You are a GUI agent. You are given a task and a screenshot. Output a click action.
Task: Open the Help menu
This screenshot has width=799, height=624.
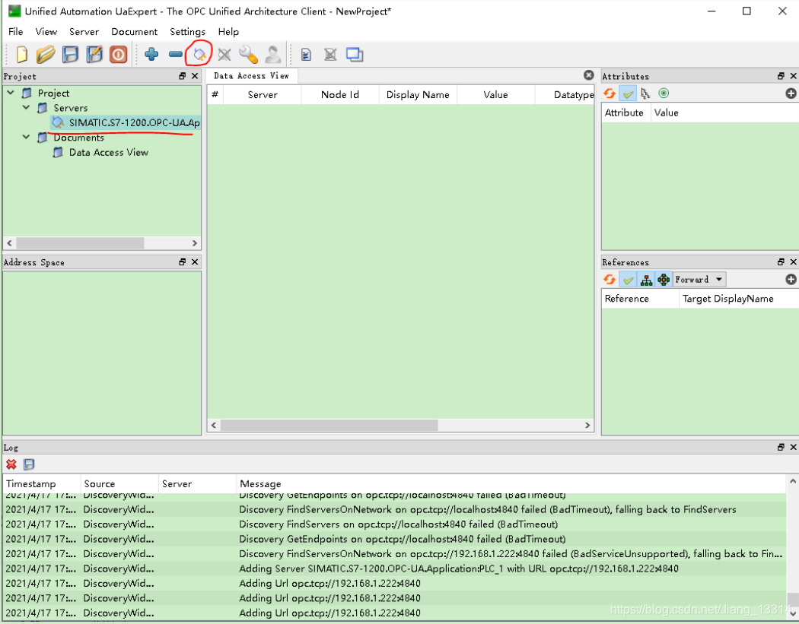pos(228,32)
